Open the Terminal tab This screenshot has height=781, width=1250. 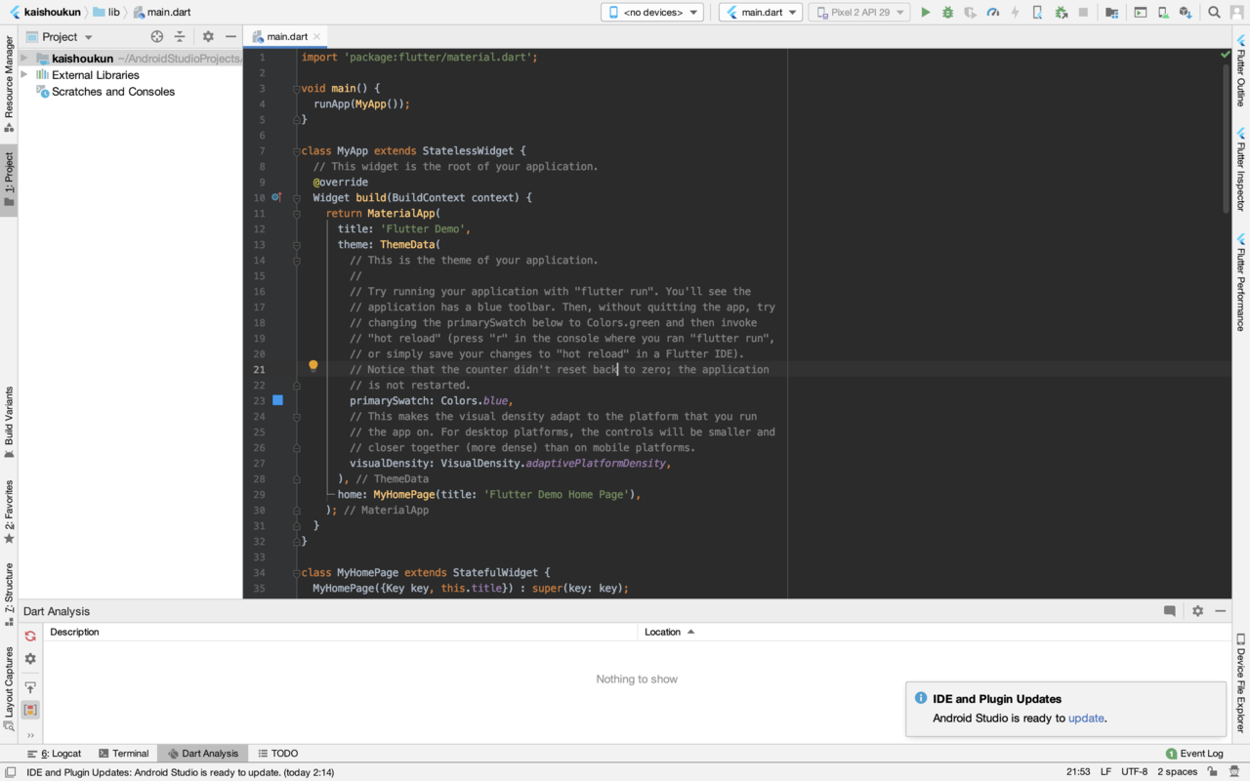tap(123, 754)
